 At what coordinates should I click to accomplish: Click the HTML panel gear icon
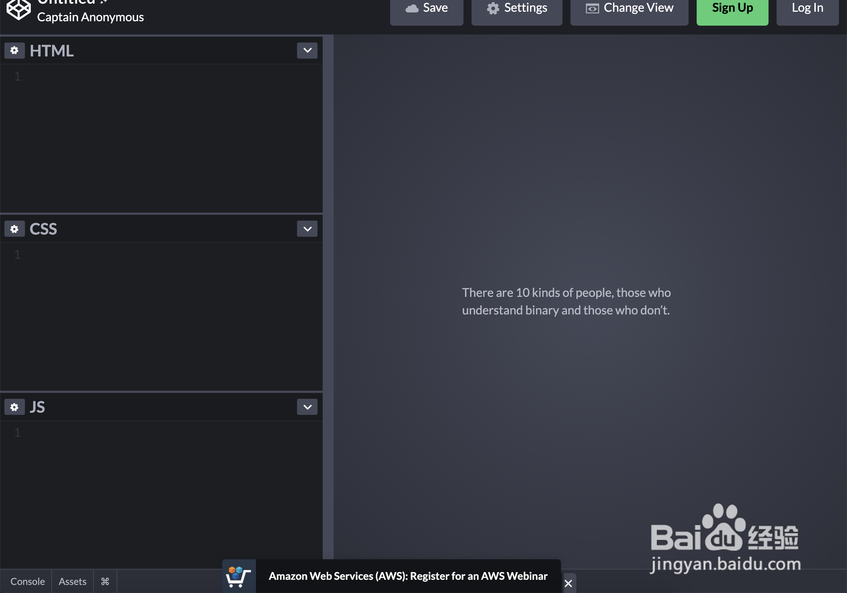pos(14,50)
